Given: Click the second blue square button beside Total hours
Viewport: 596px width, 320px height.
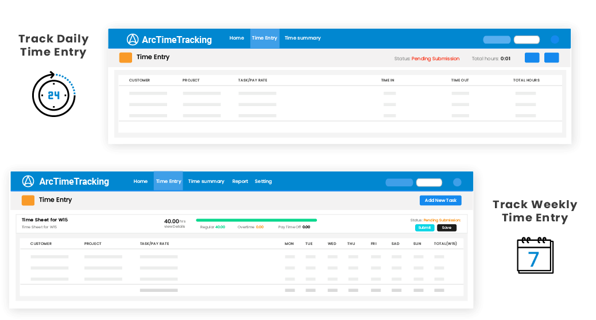Looking at the screenshot, I should click(x=552, y=58).
